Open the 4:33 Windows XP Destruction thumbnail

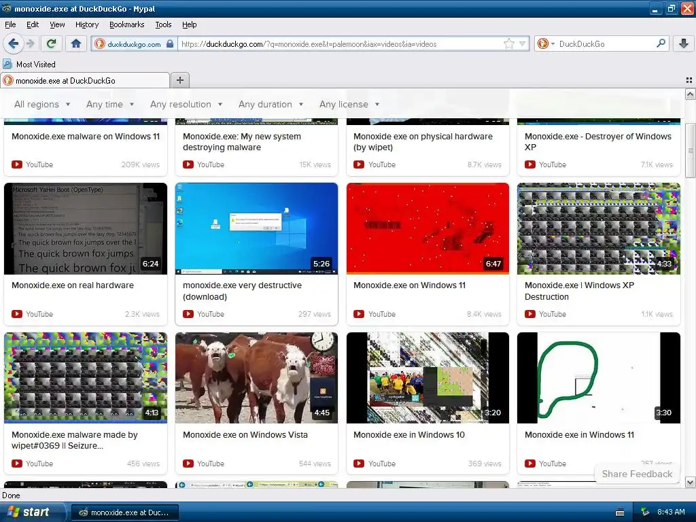pyautogui.click(x=599, y=228)
